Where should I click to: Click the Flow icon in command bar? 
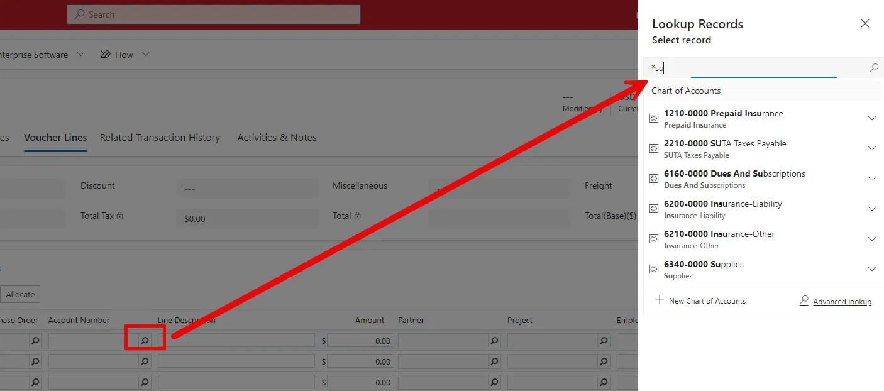[106, 55]
